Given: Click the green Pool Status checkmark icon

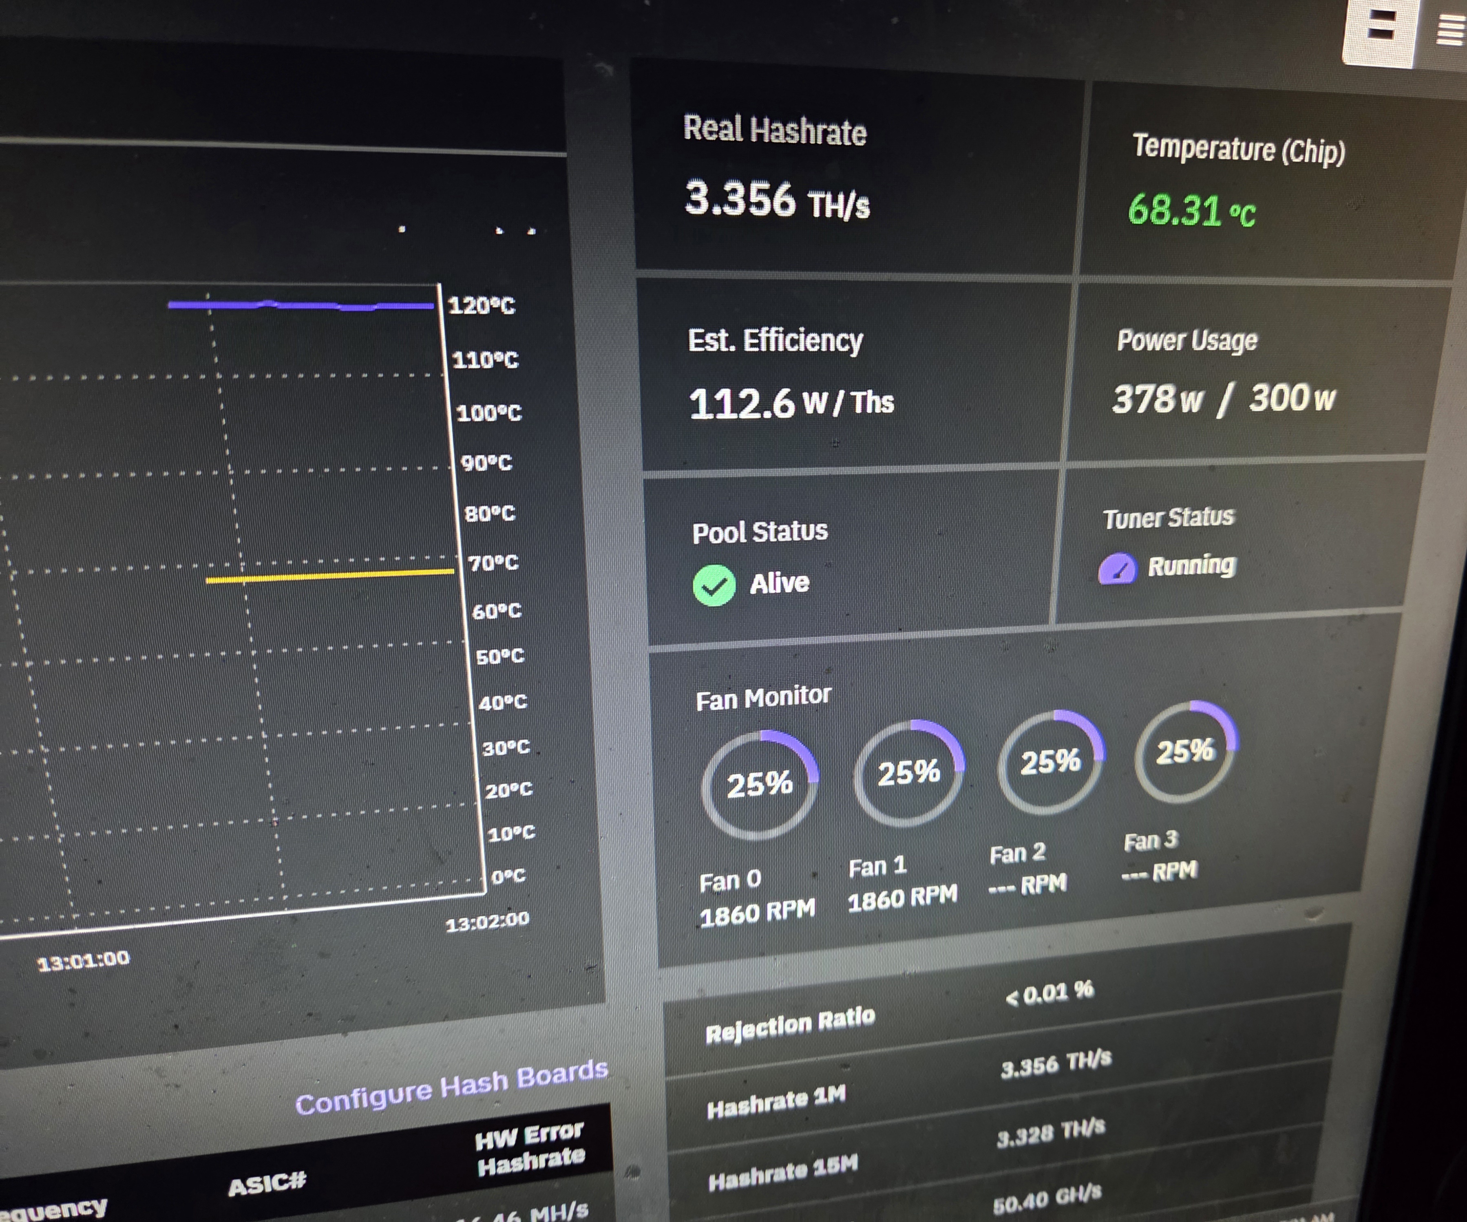Looking at the screenshot, I should click(713, 585).
